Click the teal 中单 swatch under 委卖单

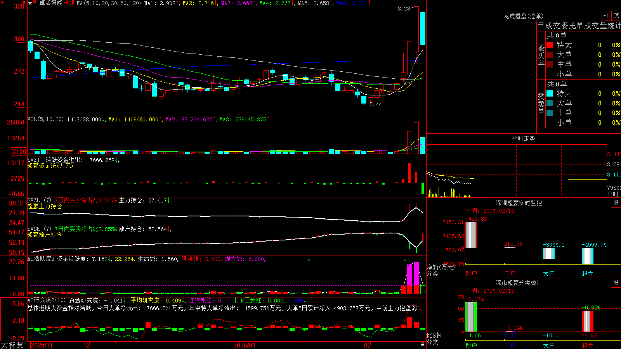(x=550, y=113)
